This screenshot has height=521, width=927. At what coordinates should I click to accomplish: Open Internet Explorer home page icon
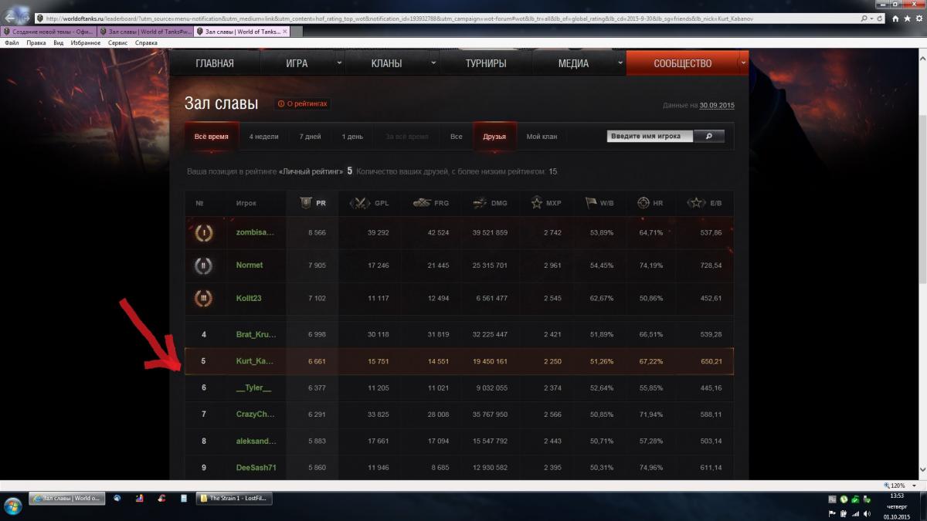coord(896,18)
